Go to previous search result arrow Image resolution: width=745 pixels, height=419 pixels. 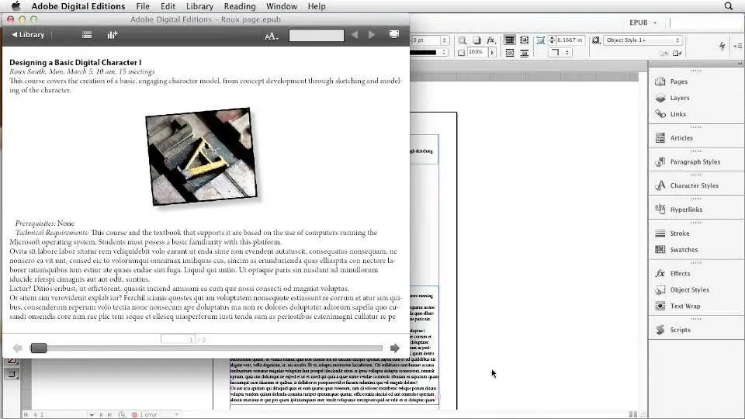pos(354,34)
